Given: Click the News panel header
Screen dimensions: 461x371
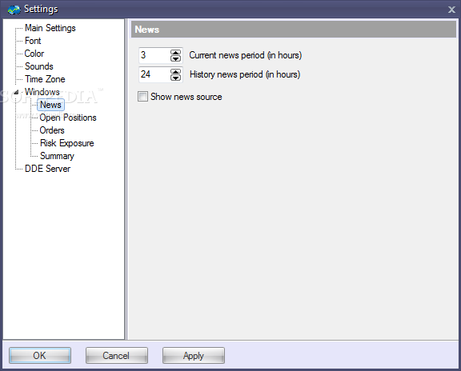Looking at the screenshot, I should pyautogui.click(x=294, y=30).
